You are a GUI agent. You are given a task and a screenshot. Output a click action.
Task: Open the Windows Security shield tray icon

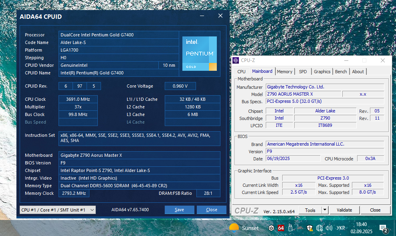click(x=310, y=228)
